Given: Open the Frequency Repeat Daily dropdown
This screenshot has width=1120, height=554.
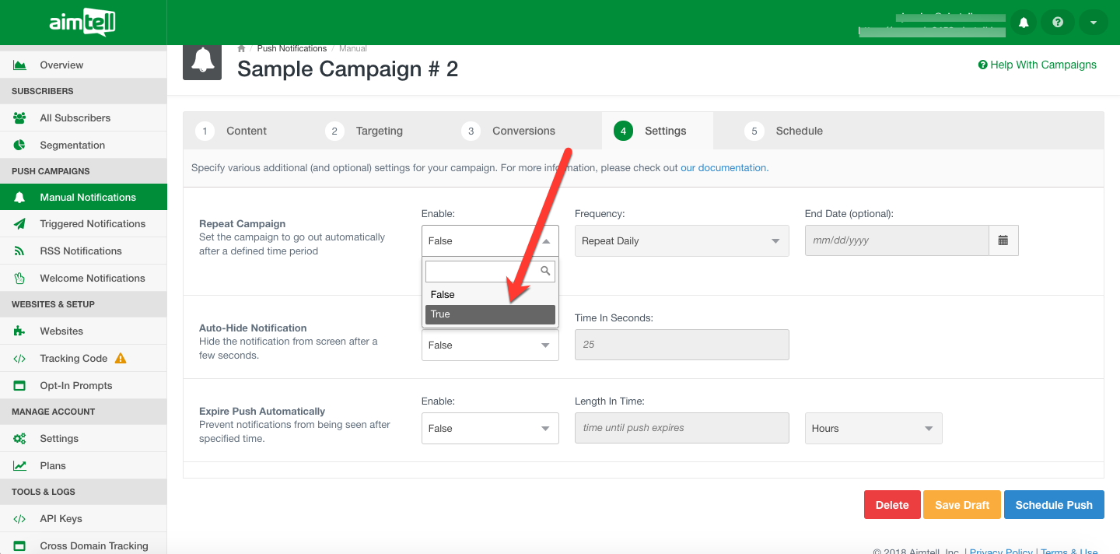Looking at the screenshot, I should (681, 241).
